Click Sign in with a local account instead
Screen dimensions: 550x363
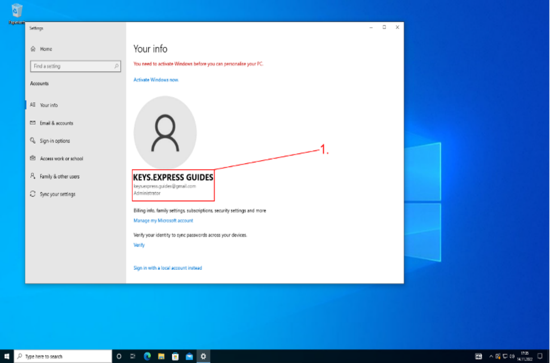[x=168, y=268]
